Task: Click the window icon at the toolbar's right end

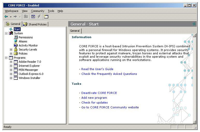Action: pos(46,17)
